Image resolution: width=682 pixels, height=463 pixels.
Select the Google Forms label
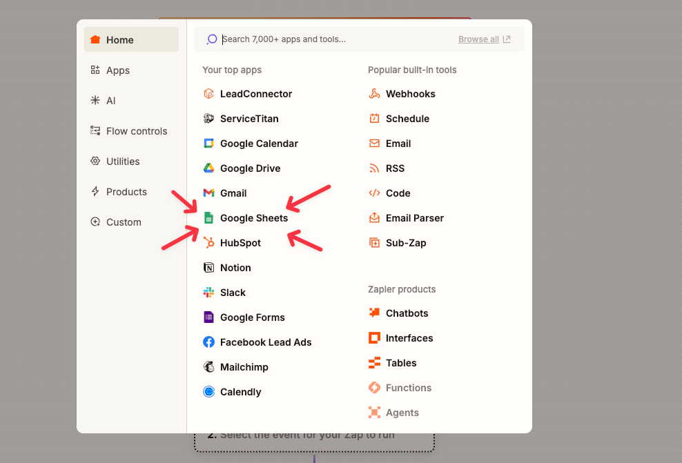coord(252,317)
